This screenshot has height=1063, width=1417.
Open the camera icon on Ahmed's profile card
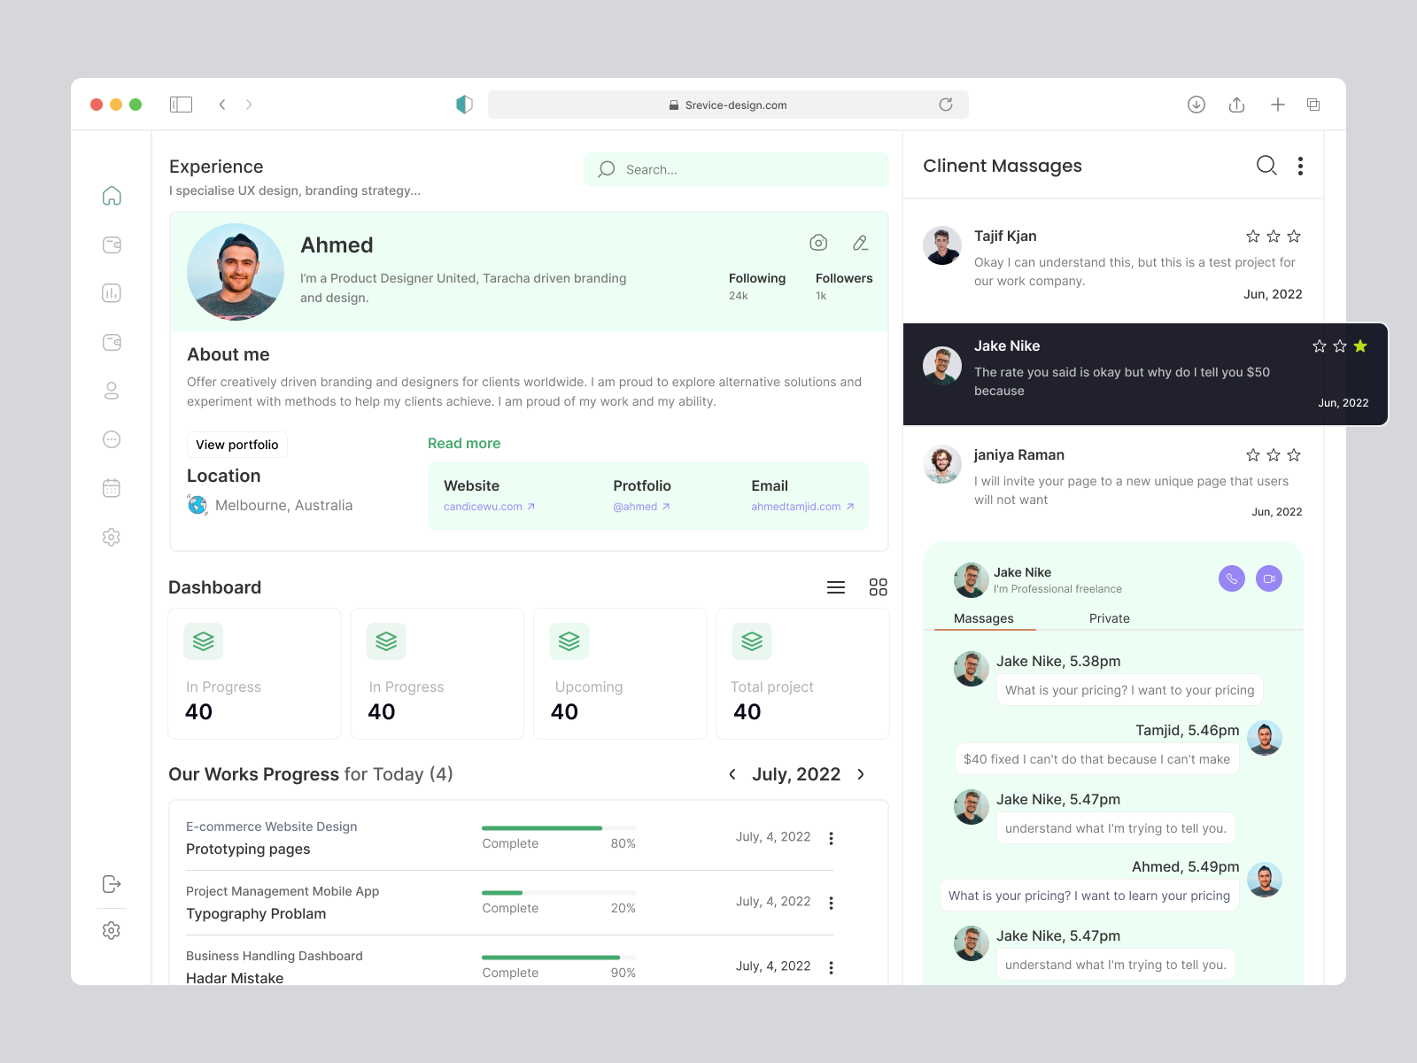click(x=818, y=243)
